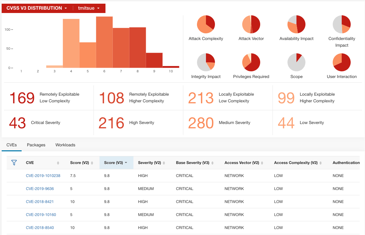Open the filter panel via funnel icon
Screen dimensions: 365x235
[x=14, y=163]
